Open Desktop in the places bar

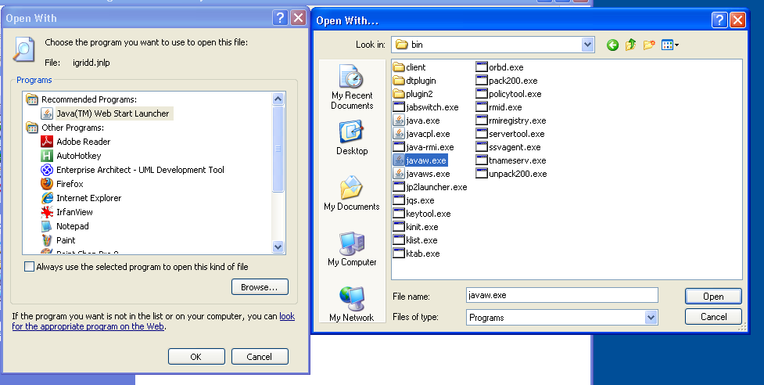(x=352, y=138)
